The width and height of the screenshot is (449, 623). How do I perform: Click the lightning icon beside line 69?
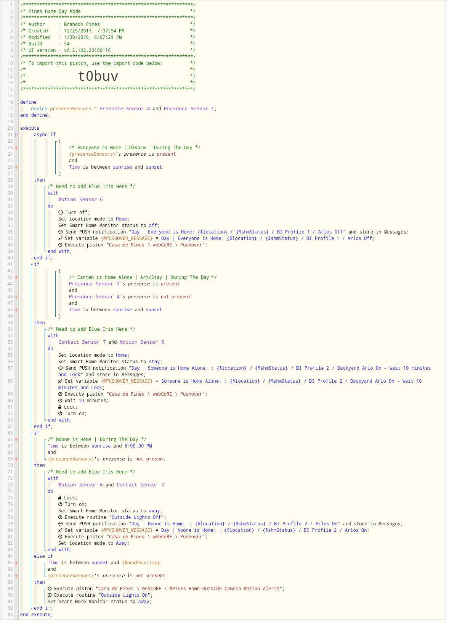(16, 459)
